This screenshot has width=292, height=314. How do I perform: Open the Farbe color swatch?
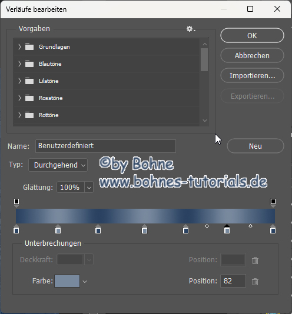click(x=67, y=281)
